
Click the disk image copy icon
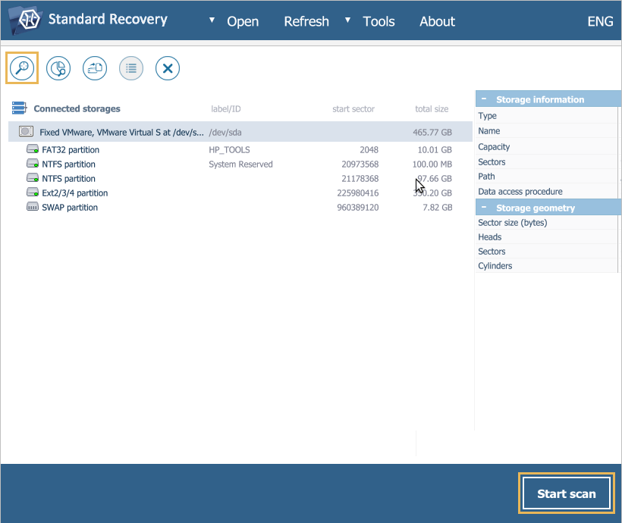[95, 68]
